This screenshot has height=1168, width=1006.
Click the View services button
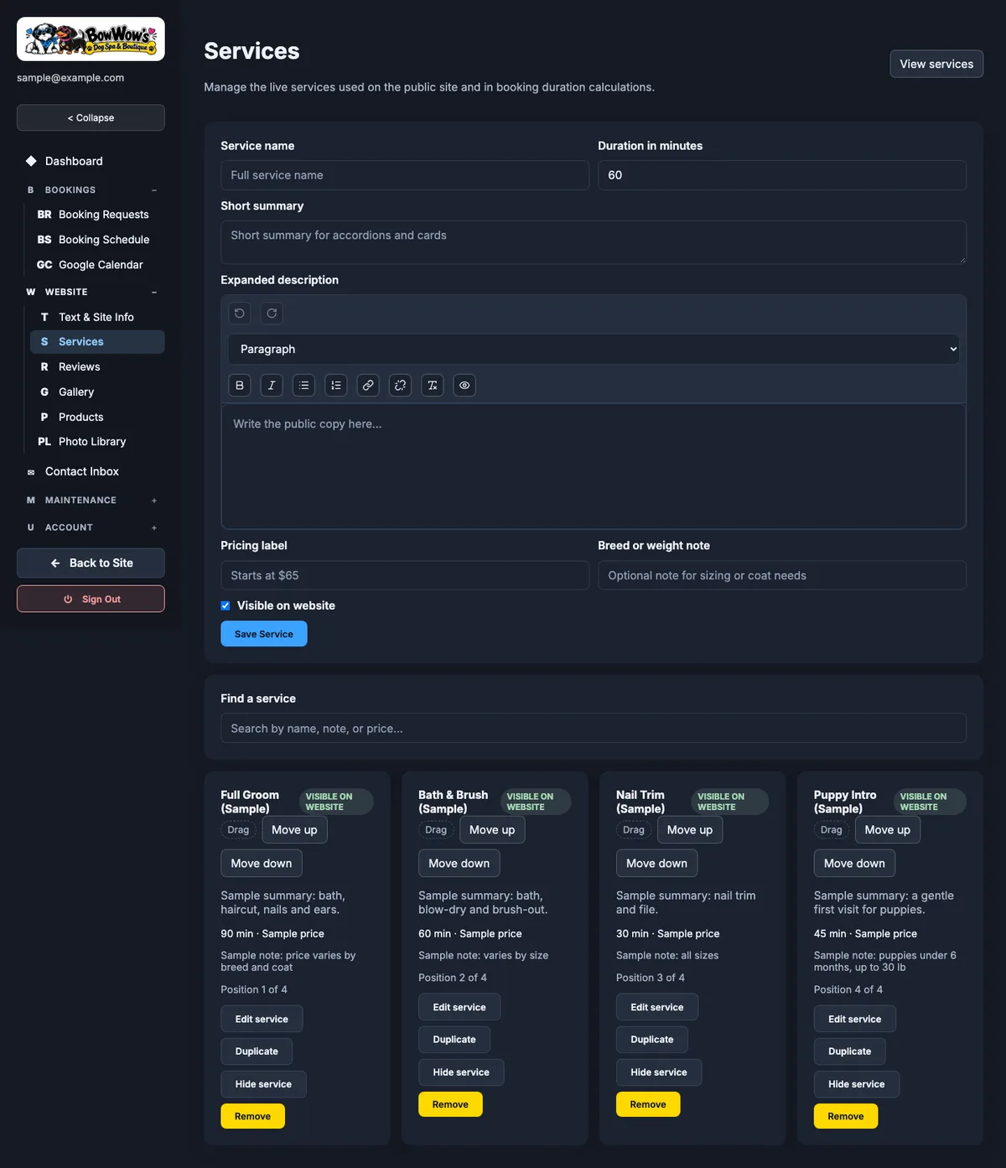coord(936,64)
